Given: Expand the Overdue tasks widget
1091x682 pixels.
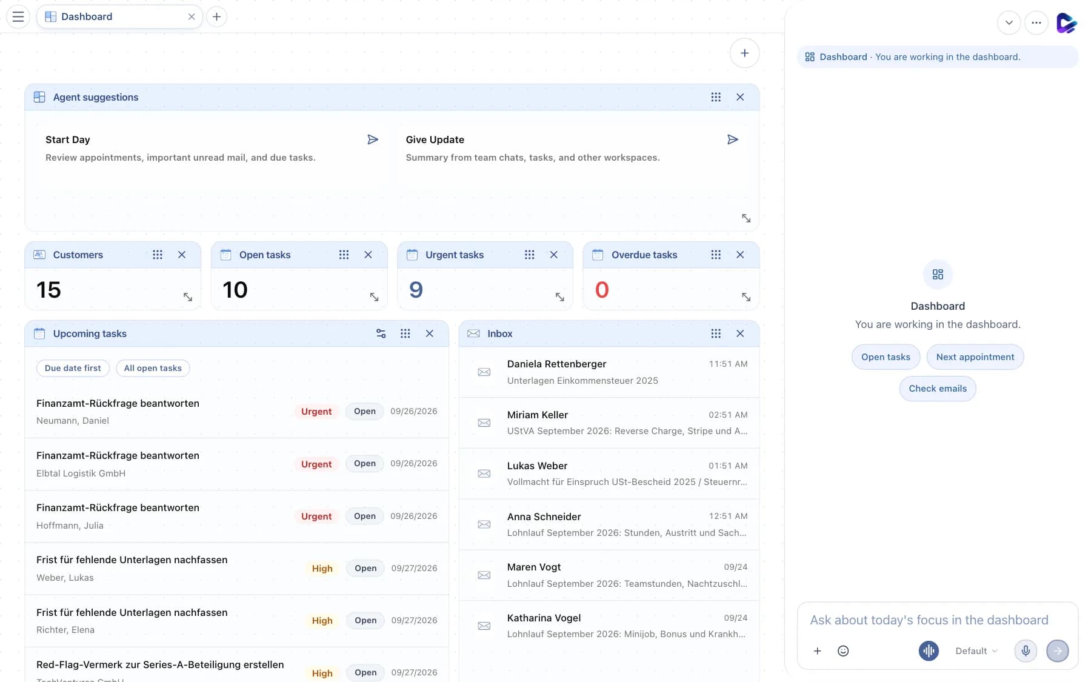Looking at the screenshot, I should [746, 296].
